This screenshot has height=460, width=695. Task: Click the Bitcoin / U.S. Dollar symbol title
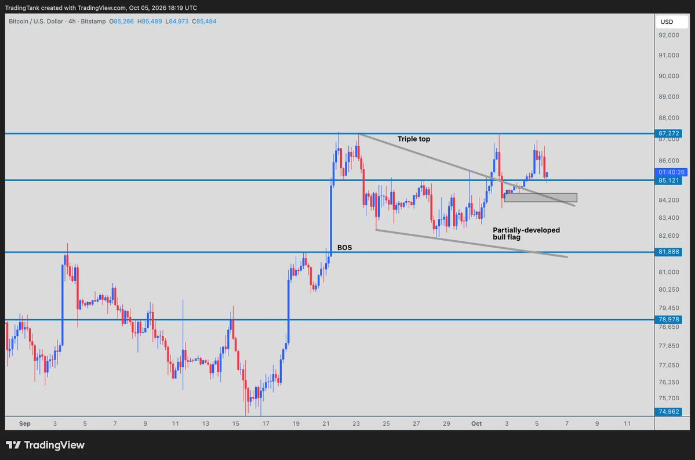(37, 21)
